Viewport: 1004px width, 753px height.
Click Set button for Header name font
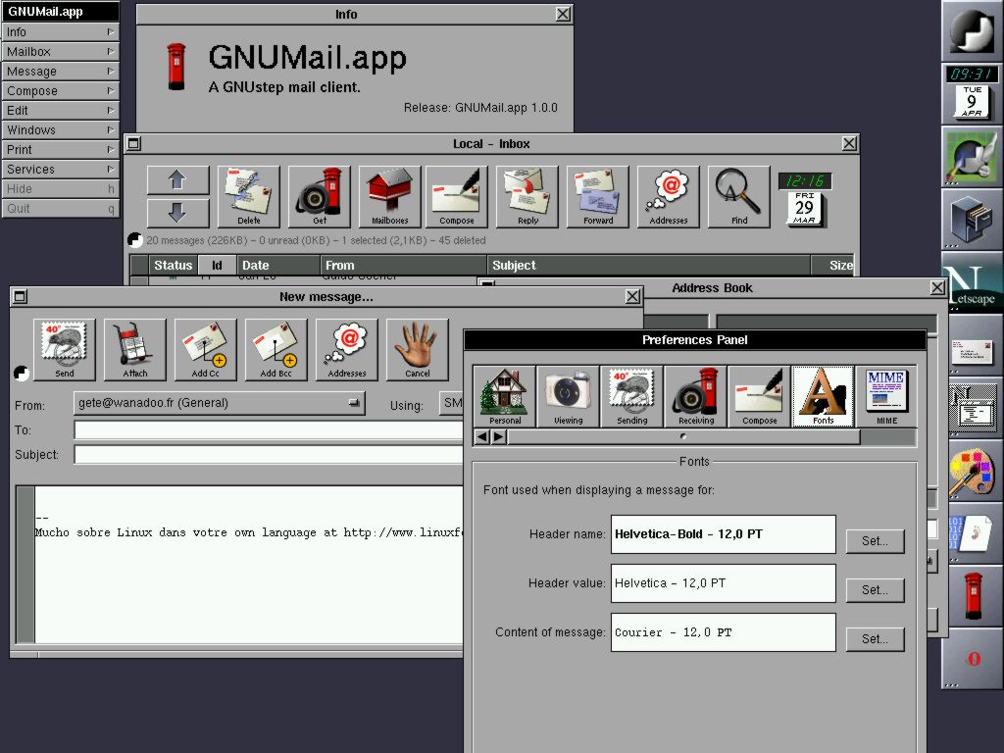point(875,541)
